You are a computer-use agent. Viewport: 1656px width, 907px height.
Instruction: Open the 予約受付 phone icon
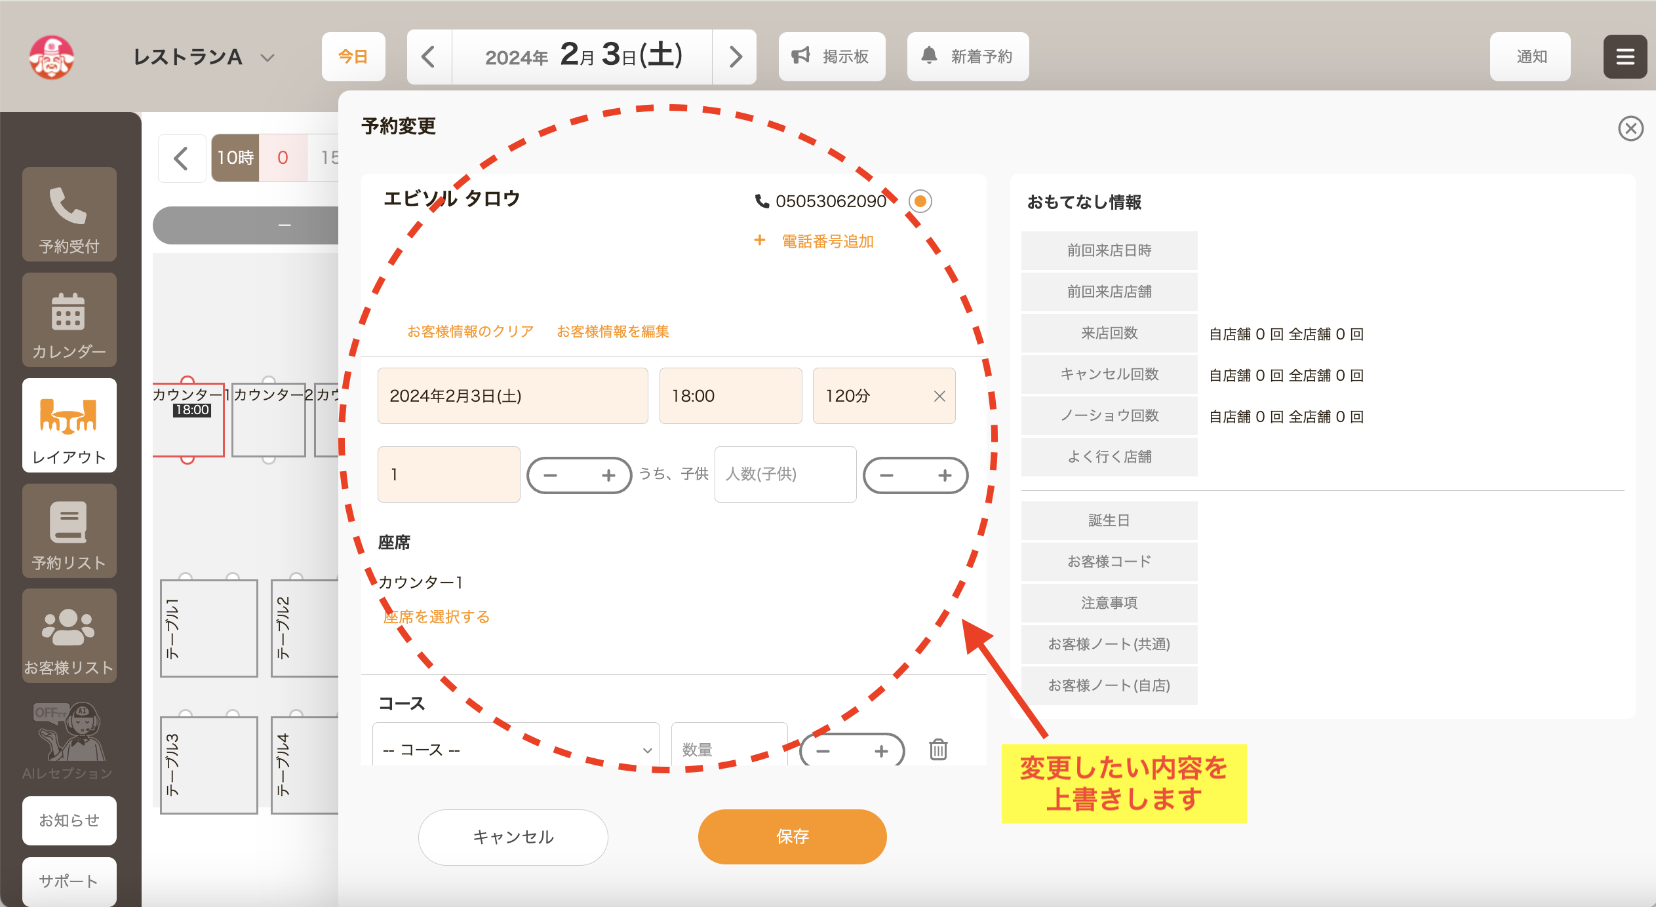(x=69, y=214)
